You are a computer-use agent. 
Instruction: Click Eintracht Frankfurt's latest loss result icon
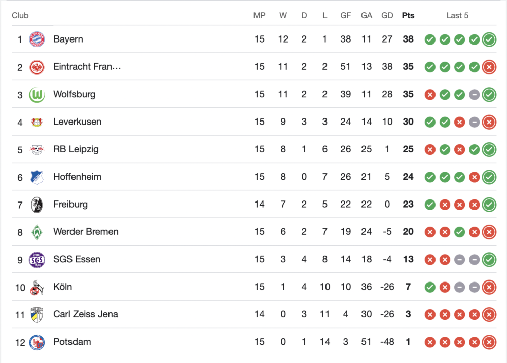489,67
